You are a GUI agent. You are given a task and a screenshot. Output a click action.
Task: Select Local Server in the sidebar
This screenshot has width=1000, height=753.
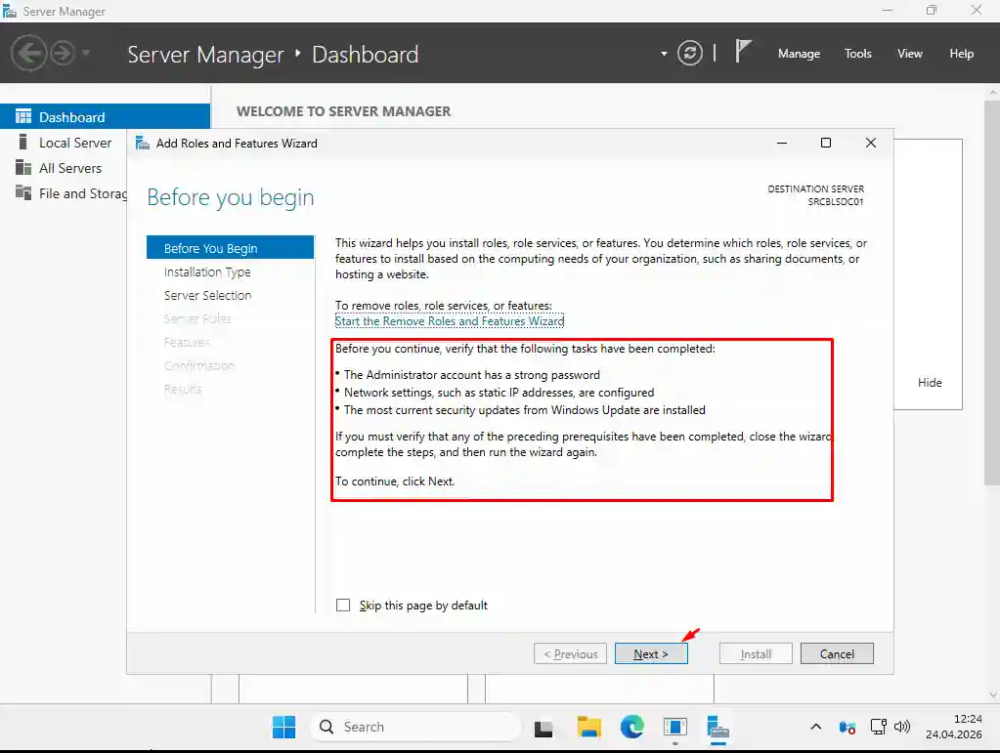(75, 143)
